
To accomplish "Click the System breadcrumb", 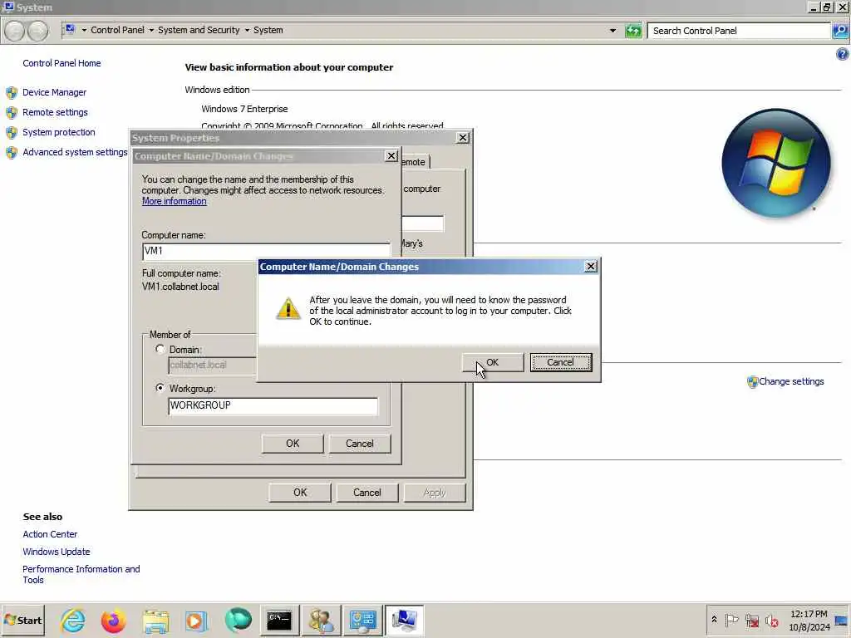I will tap(268, 31).
